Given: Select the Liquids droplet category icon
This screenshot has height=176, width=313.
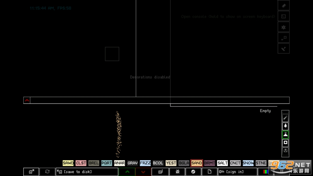Looking at the screenshot, I should 285,126.
